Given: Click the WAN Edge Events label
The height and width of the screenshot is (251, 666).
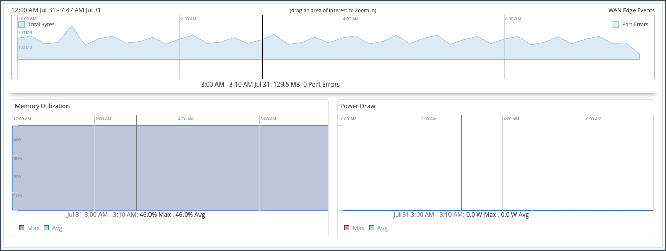Looking at the screenshot, I should (631, 10).
